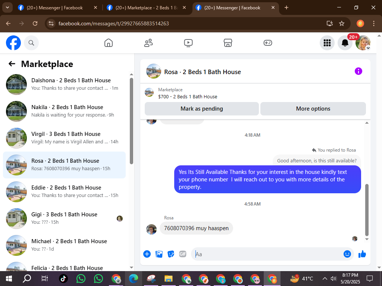
Task: Show hidden system tray icons chevron
Action: tap(325, 279)
